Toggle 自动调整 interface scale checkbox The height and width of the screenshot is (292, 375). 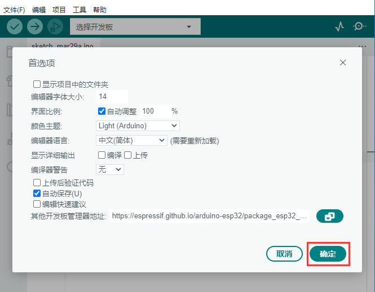tap(102, 111)
